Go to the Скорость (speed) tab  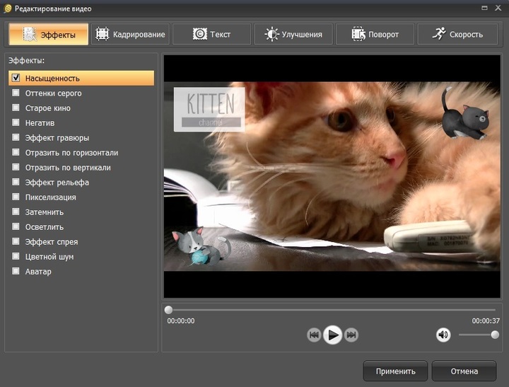pyautogui.click(x=457, y=34)
